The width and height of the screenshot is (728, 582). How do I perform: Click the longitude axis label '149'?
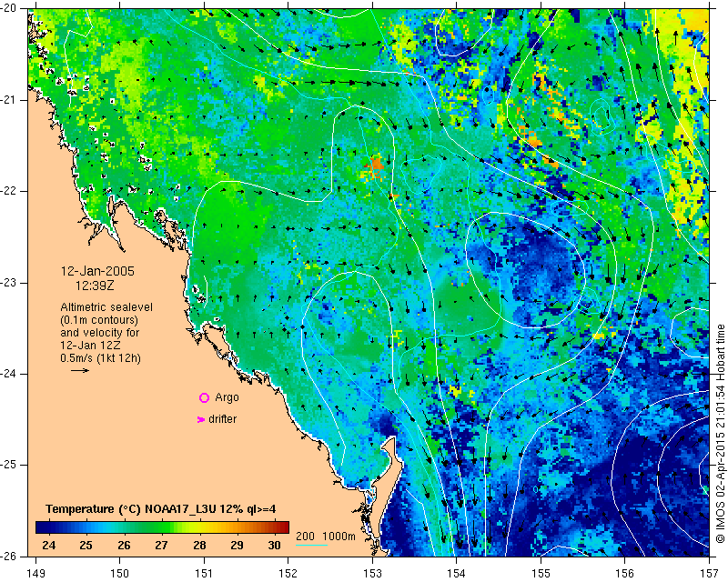[x=36, y=574]
